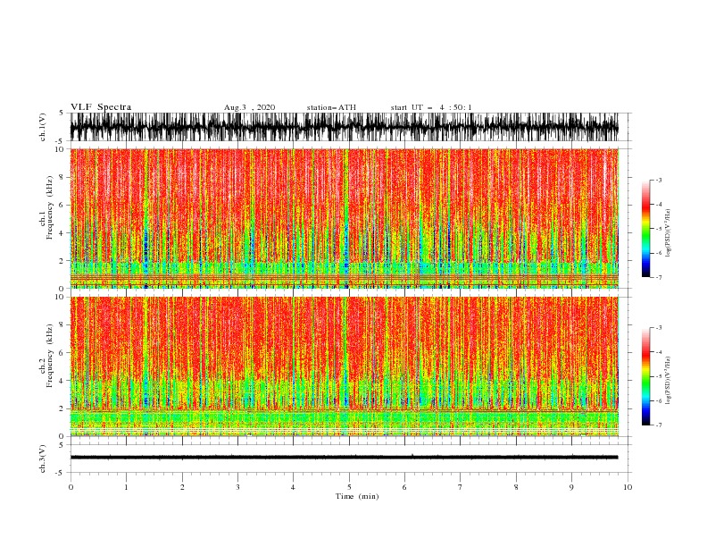This screenshot has height=547, width=707.
Task: Click the "-7" tick on ch.1 color bar
Action: tap(658, 277)
